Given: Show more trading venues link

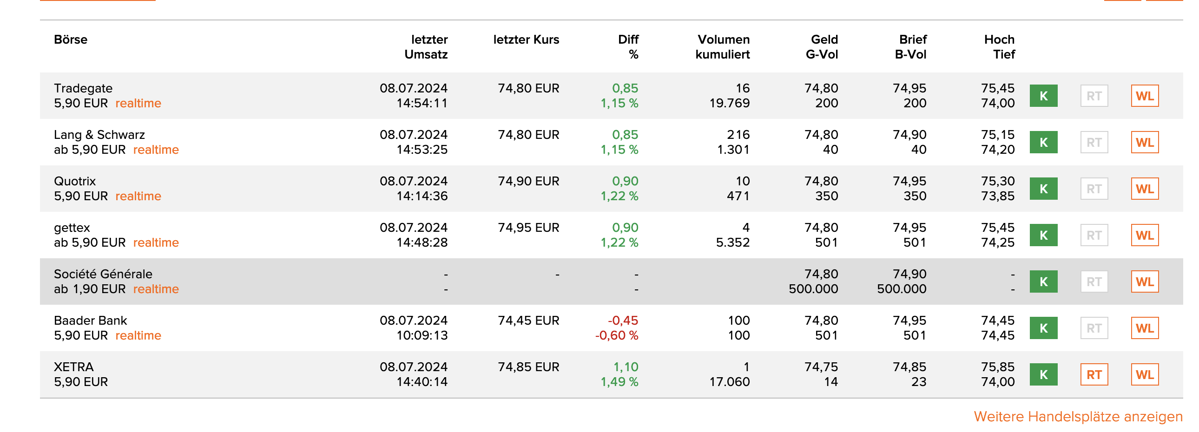Looking at the screenshot, I should point(1078,416).
